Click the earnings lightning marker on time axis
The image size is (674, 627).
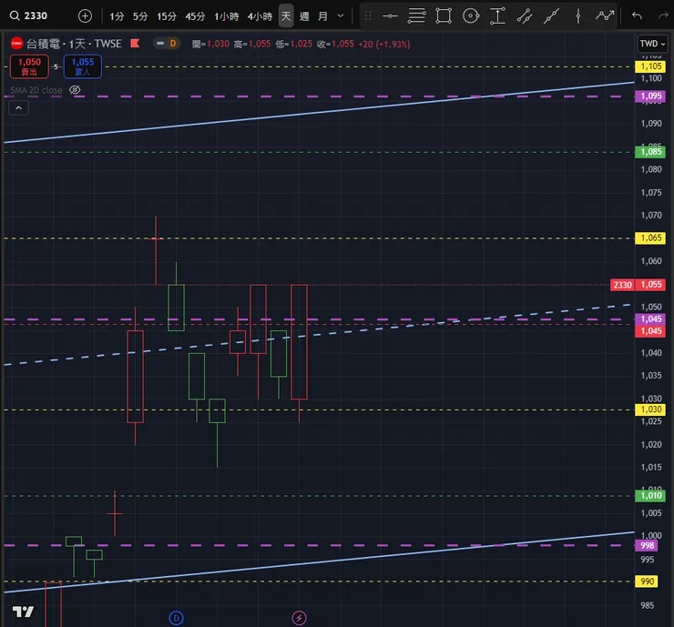[x=299, y=618]
